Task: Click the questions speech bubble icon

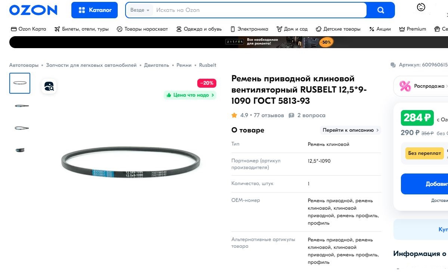Action: coord(291,115)
